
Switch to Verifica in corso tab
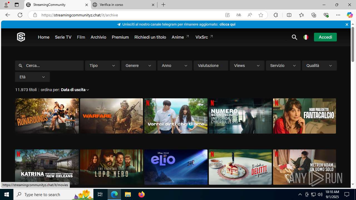pos(124,5)
